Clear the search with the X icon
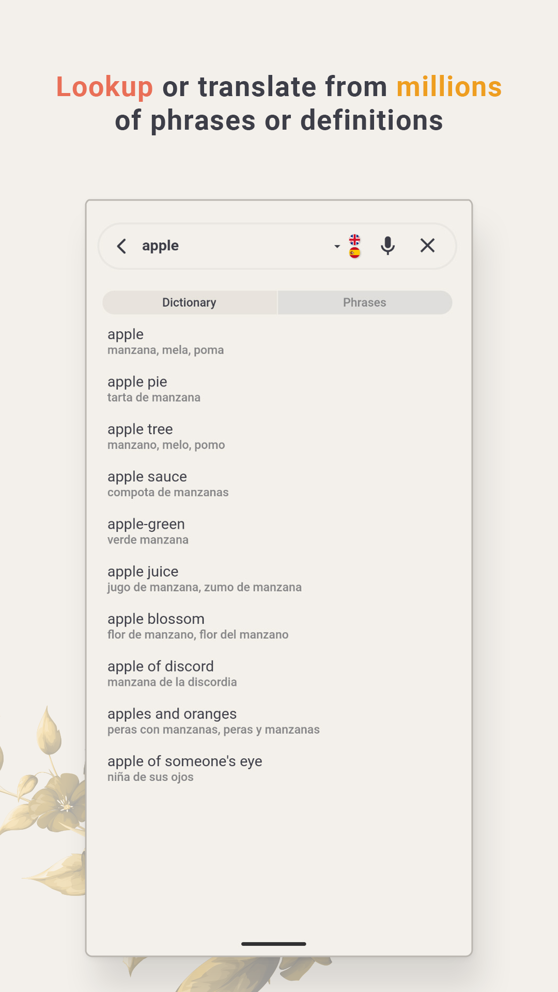The height and width of the screenshot is (992, 558). [x=427, y=245]
